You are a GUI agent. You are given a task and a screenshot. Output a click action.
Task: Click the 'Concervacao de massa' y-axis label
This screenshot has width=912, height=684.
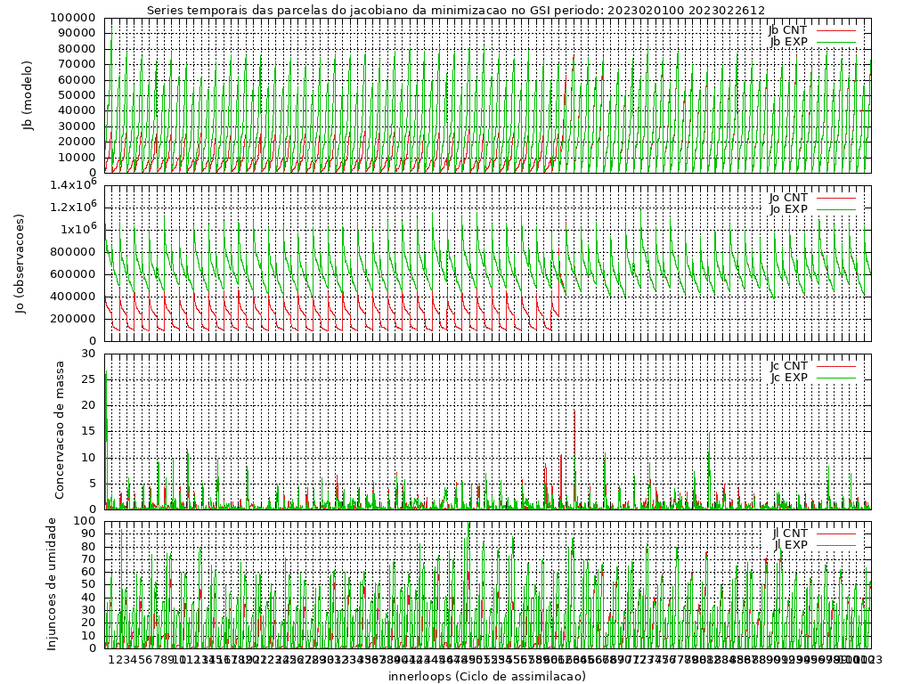pyautogui.click(x=60, y=430)
